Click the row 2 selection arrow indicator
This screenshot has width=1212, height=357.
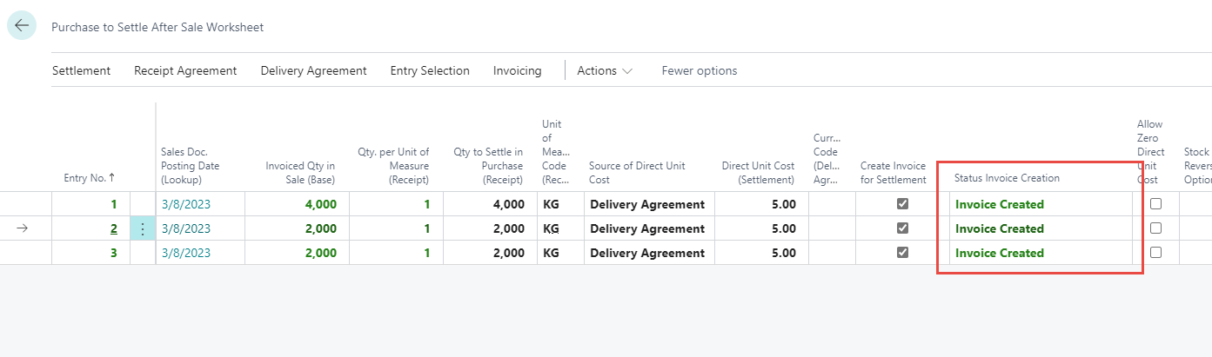pos(23,228)
